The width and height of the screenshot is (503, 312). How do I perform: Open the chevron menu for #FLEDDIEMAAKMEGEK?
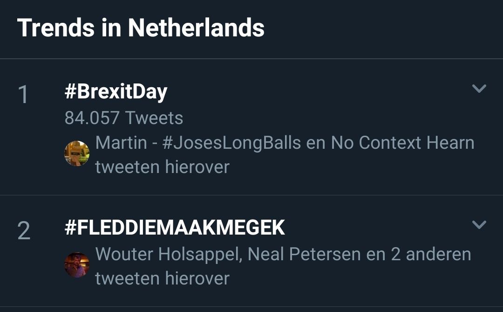pos(479,225)
